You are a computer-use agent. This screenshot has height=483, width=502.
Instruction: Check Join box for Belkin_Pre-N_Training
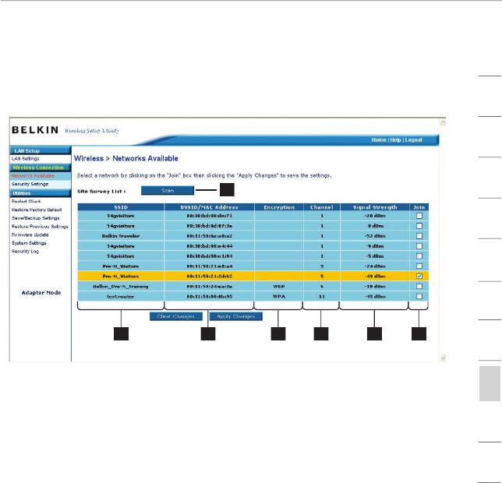419,286
